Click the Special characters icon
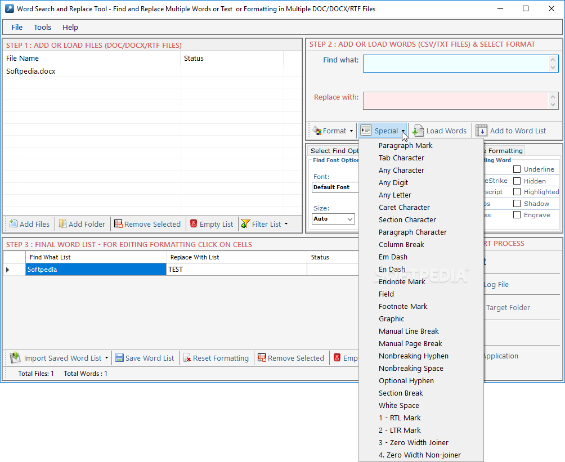This screenshot has width=565, height=462. click(366, 131)
